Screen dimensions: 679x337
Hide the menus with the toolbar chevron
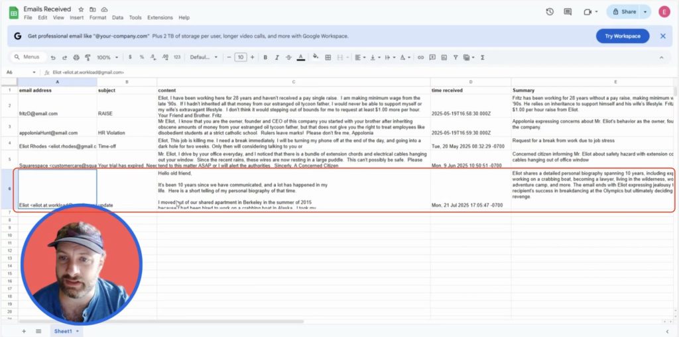661,58
